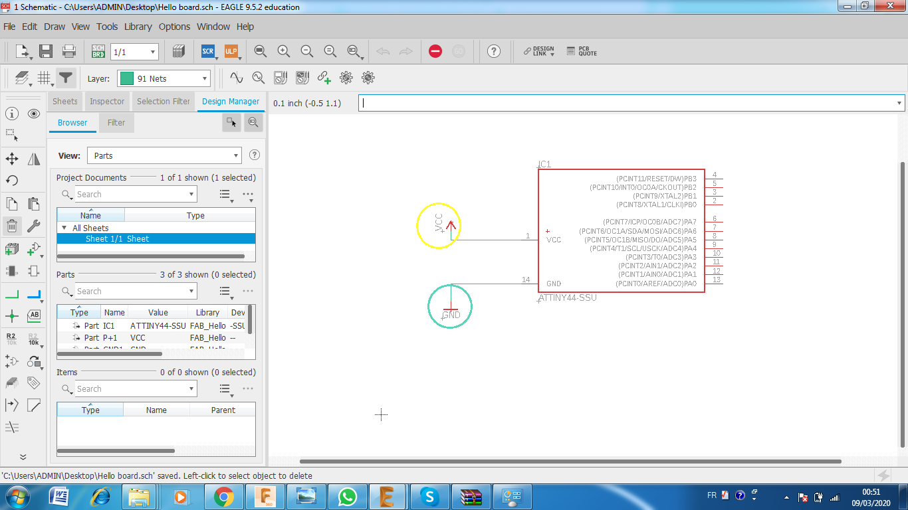Image resolution: width=908 pixels, height=510 pixels.
Task: Switch to board with SCH/BRD icon
Action: pos(98,51)
